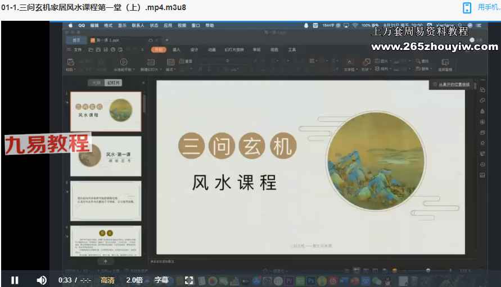Switch to the 幻灯片放映 ribbon tab
Screen dimensions: 501x287
pyautogui.click(x=234, y=50)
